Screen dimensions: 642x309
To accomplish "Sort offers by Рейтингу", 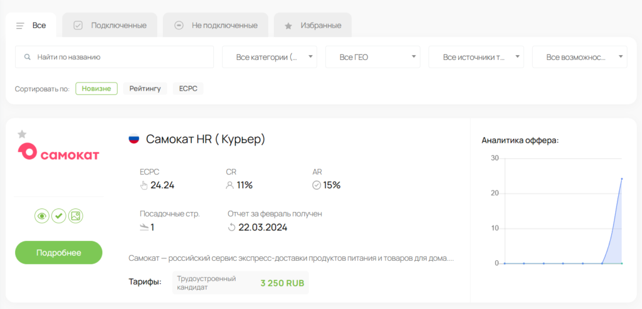I will tap(145, 89).
